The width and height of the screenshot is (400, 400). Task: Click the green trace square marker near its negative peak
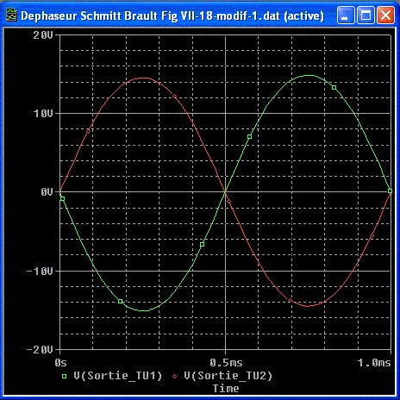pos(121,301)
